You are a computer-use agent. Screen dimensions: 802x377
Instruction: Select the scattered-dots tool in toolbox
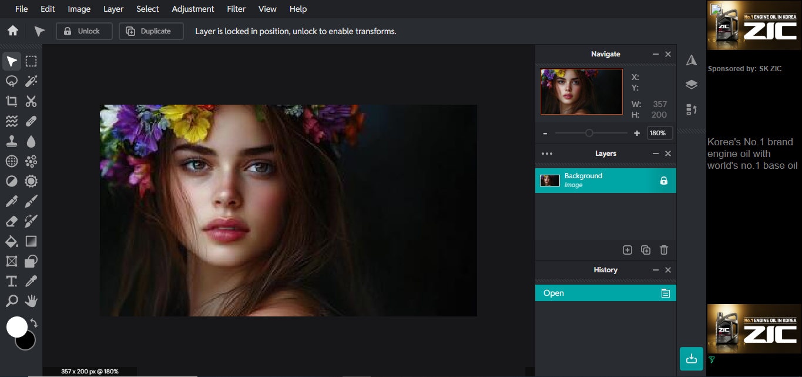click(31, 161)
